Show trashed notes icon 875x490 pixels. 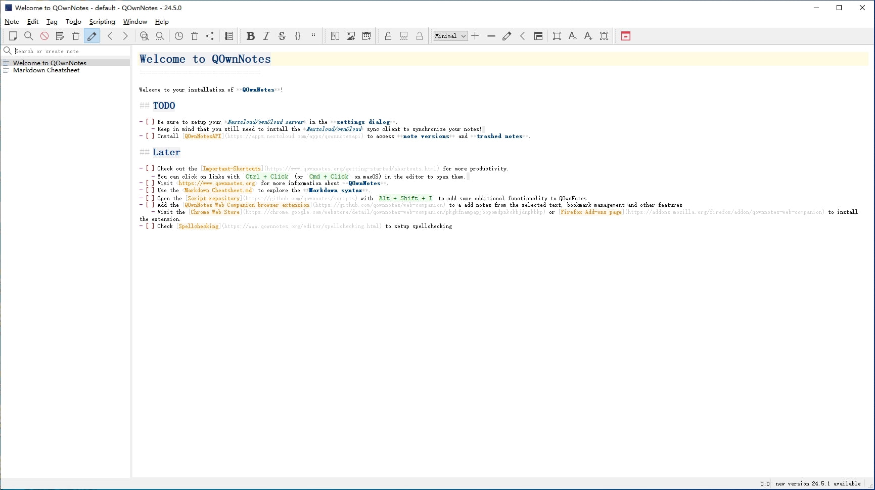click(195, 36)
